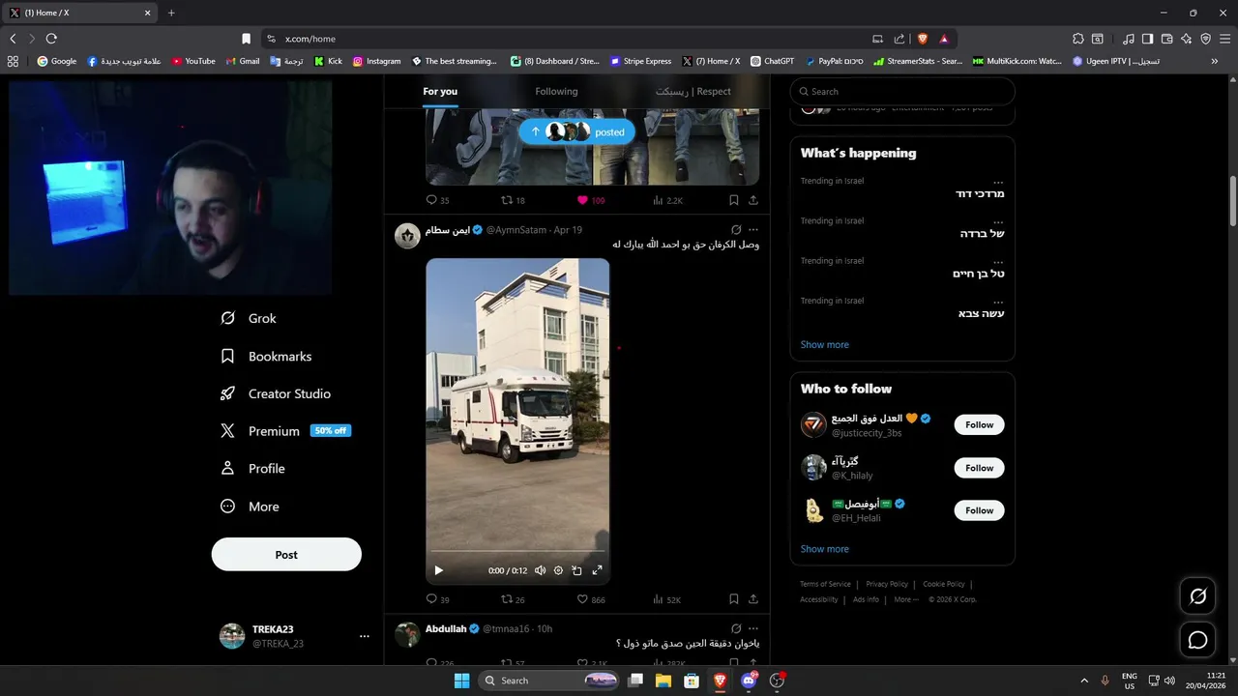Follow @justicecity_3bs
Screen dimensions: 1238x696
click(979, 425)
